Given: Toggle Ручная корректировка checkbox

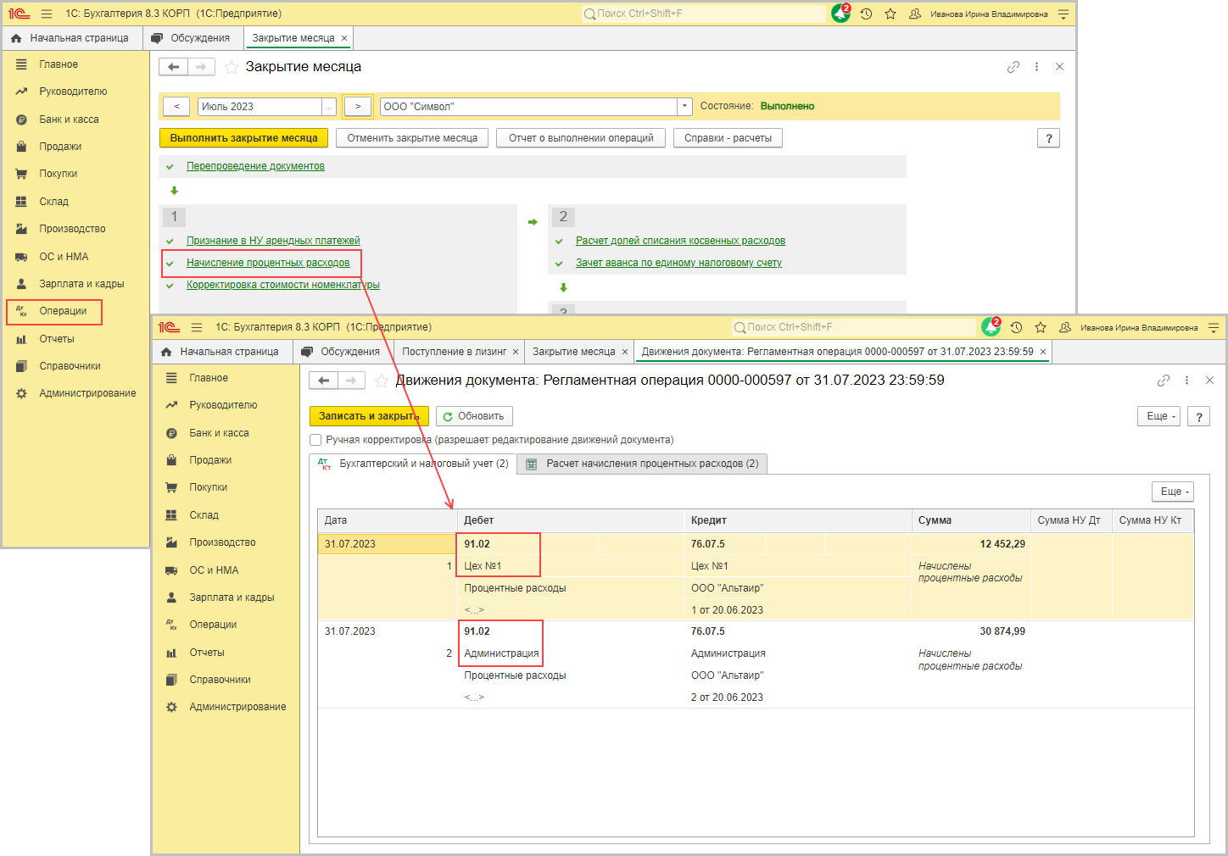Looking at the screenshot, I should 315,440.
